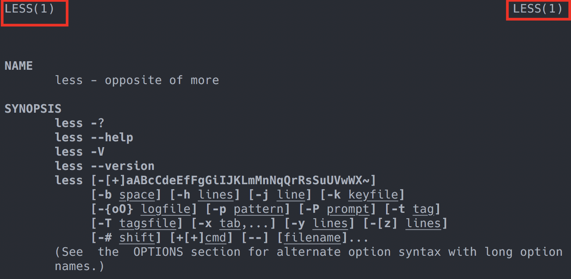571x279 pixels.
Task: Click the "less -?" synopsis line
Action: point(80,123)
